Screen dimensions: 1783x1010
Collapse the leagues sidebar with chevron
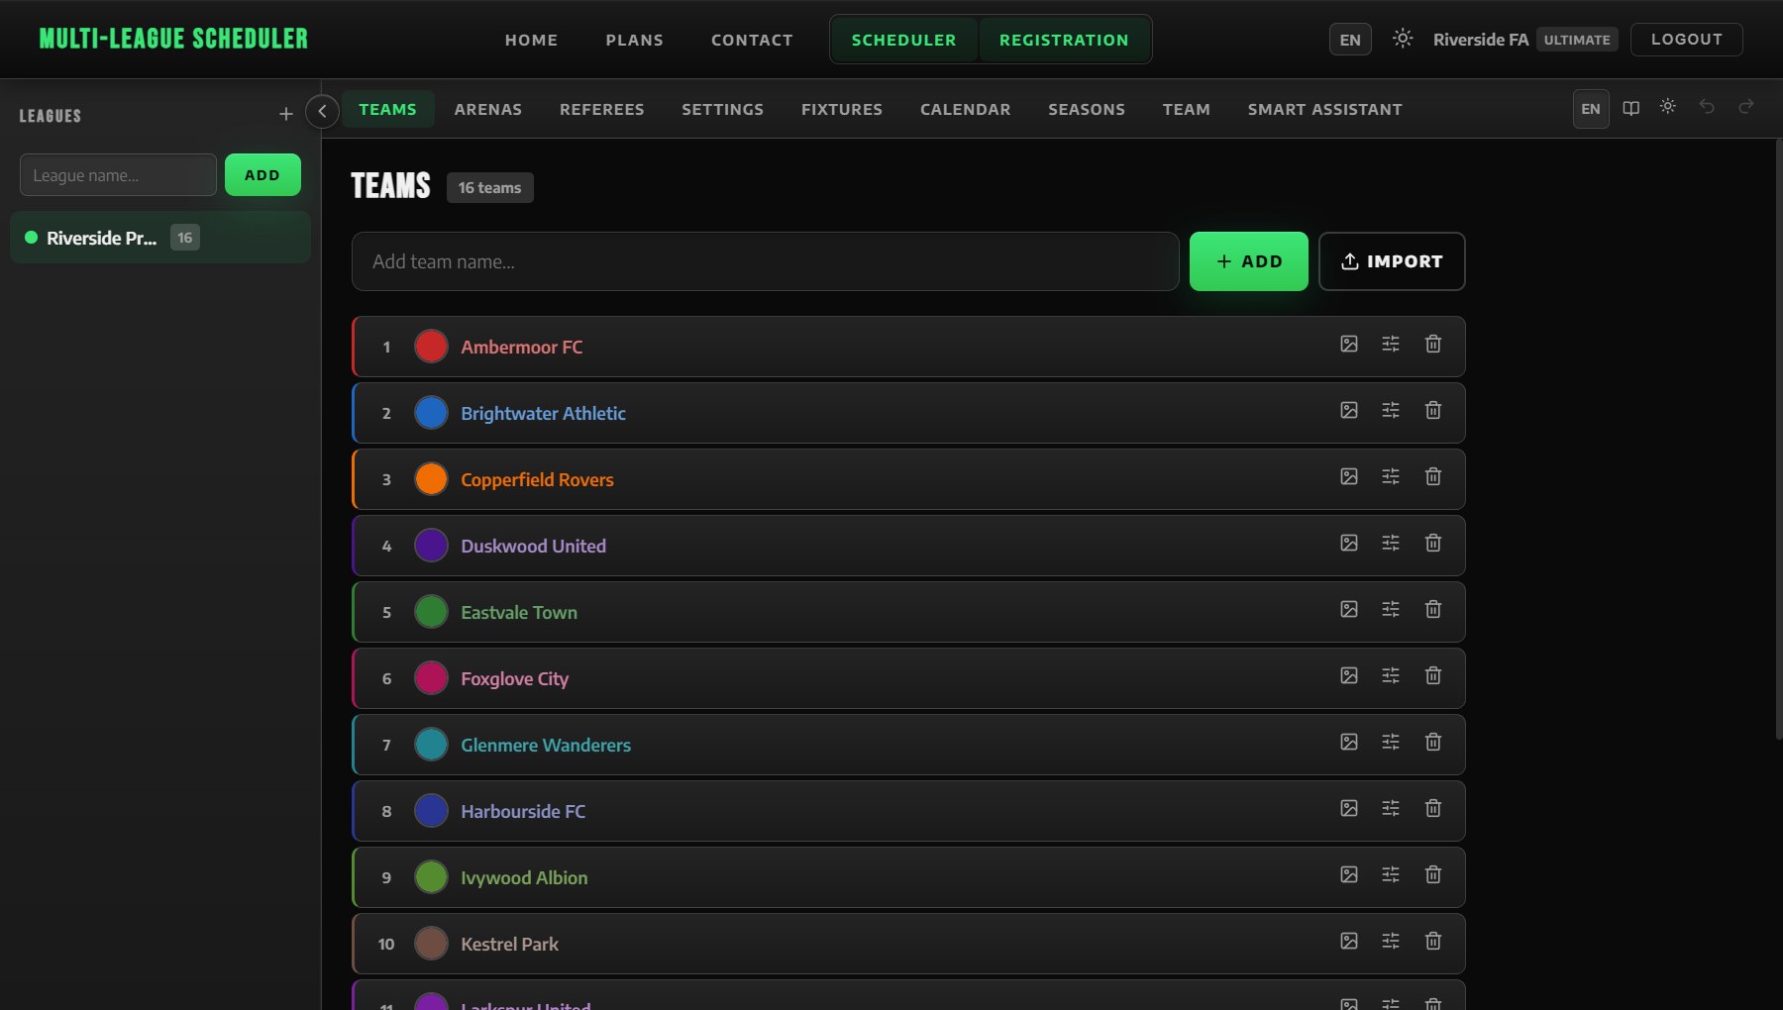(x=322, y=111)
